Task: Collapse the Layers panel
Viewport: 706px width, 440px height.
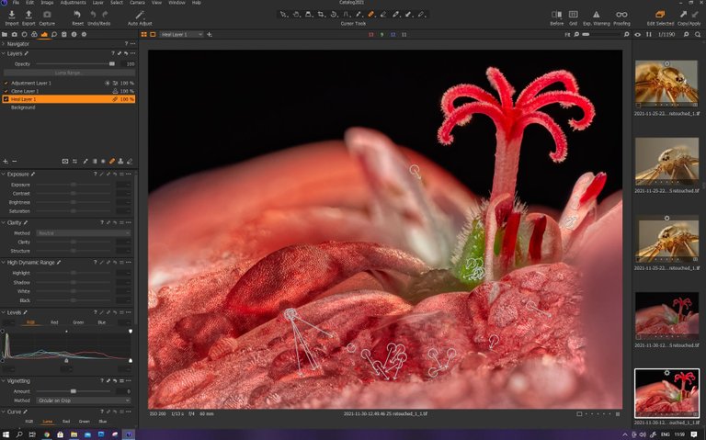Action: click(x=3, y=53)
